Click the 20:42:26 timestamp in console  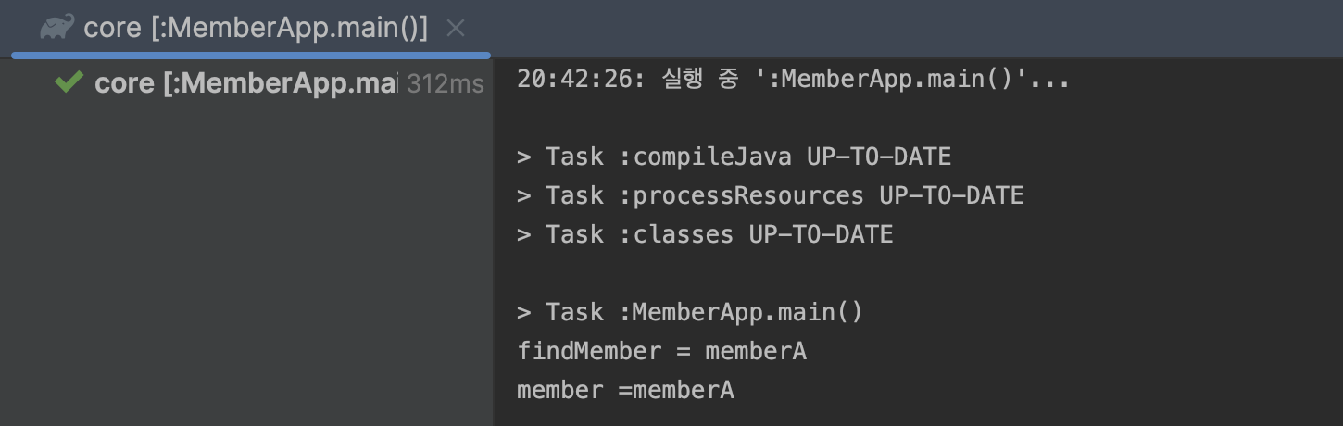click(574, 79)
